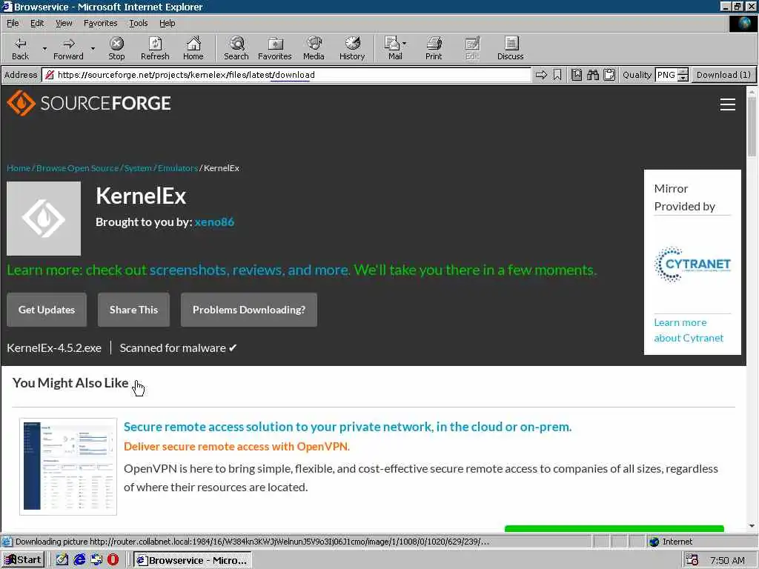Open the Media pane
Image resolution: width=759 pixels, height=569 pixels.
click(x=314, y=48)
